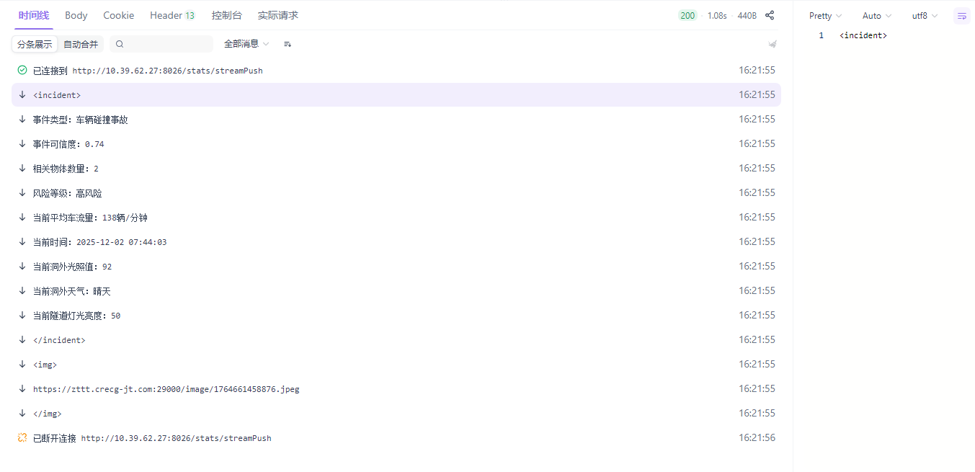Screen dimensions: 975x472
Task: Click the received arrow beside </img> row
Action: pos(22,413)
